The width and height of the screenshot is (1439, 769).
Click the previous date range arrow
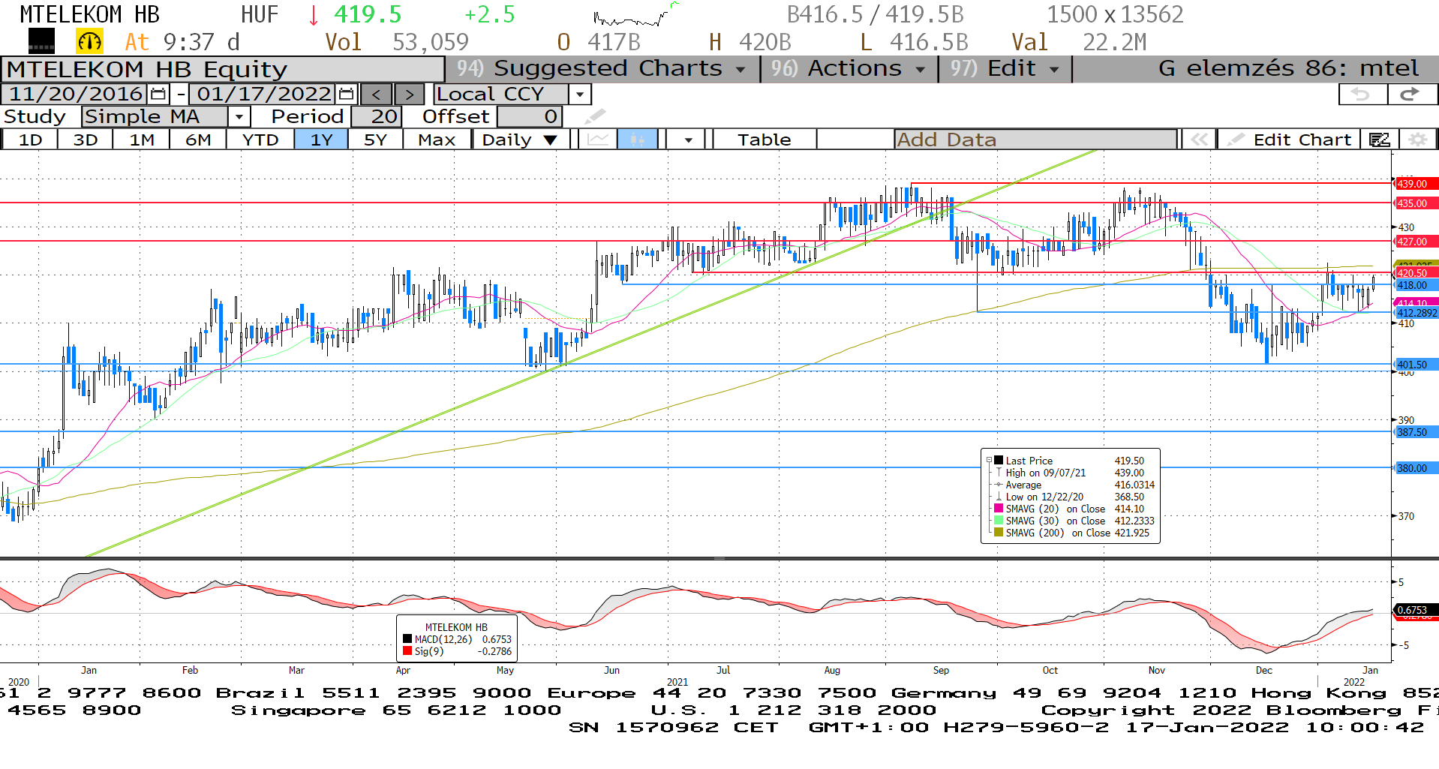376,95
